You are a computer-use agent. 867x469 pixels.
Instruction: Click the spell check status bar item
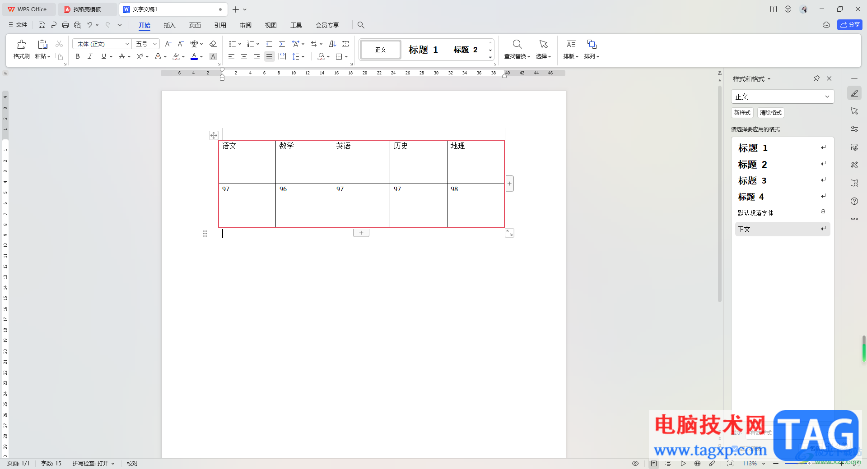93,464
